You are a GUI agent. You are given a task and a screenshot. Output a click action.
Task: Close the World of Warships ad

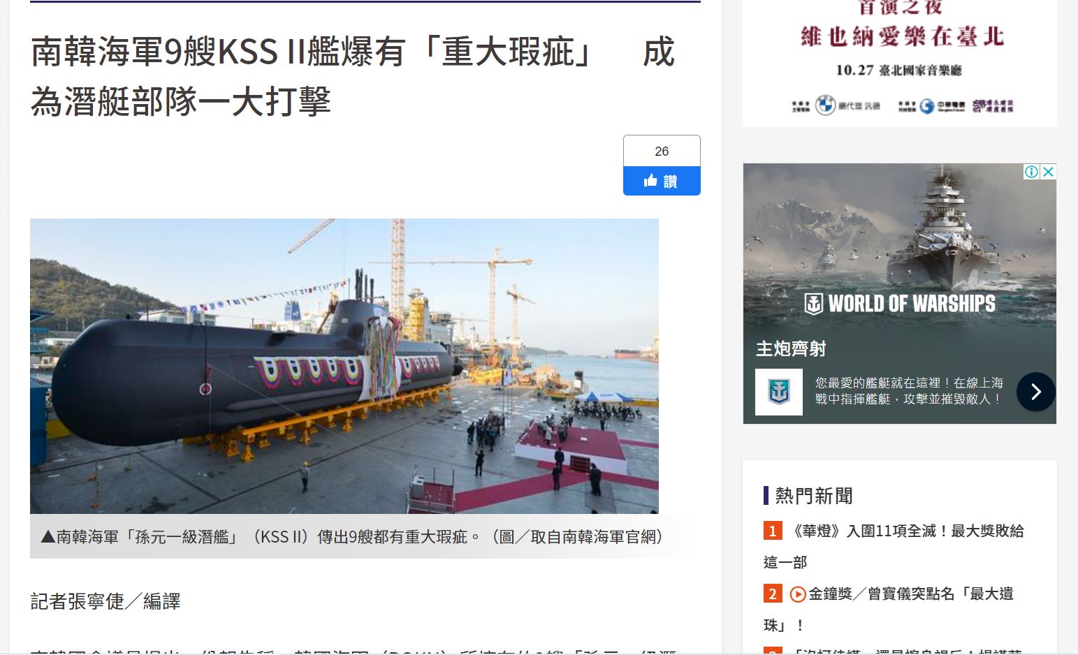pyautogui.click(x=1048, y=172)
